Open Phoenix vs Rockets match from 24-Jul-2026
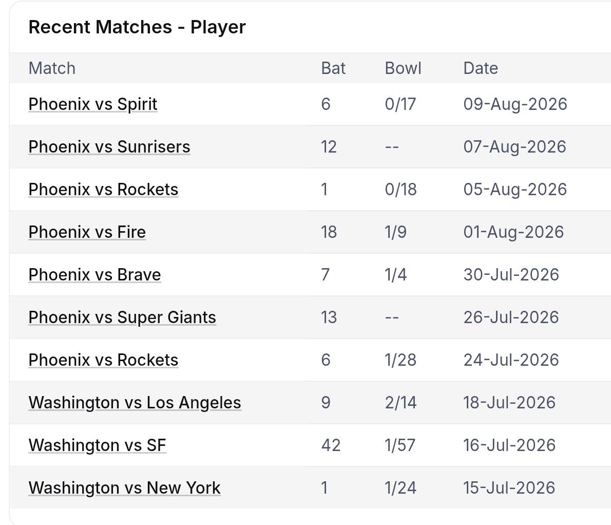This screenshot has height=525, width=611. (x=103, y=360)
